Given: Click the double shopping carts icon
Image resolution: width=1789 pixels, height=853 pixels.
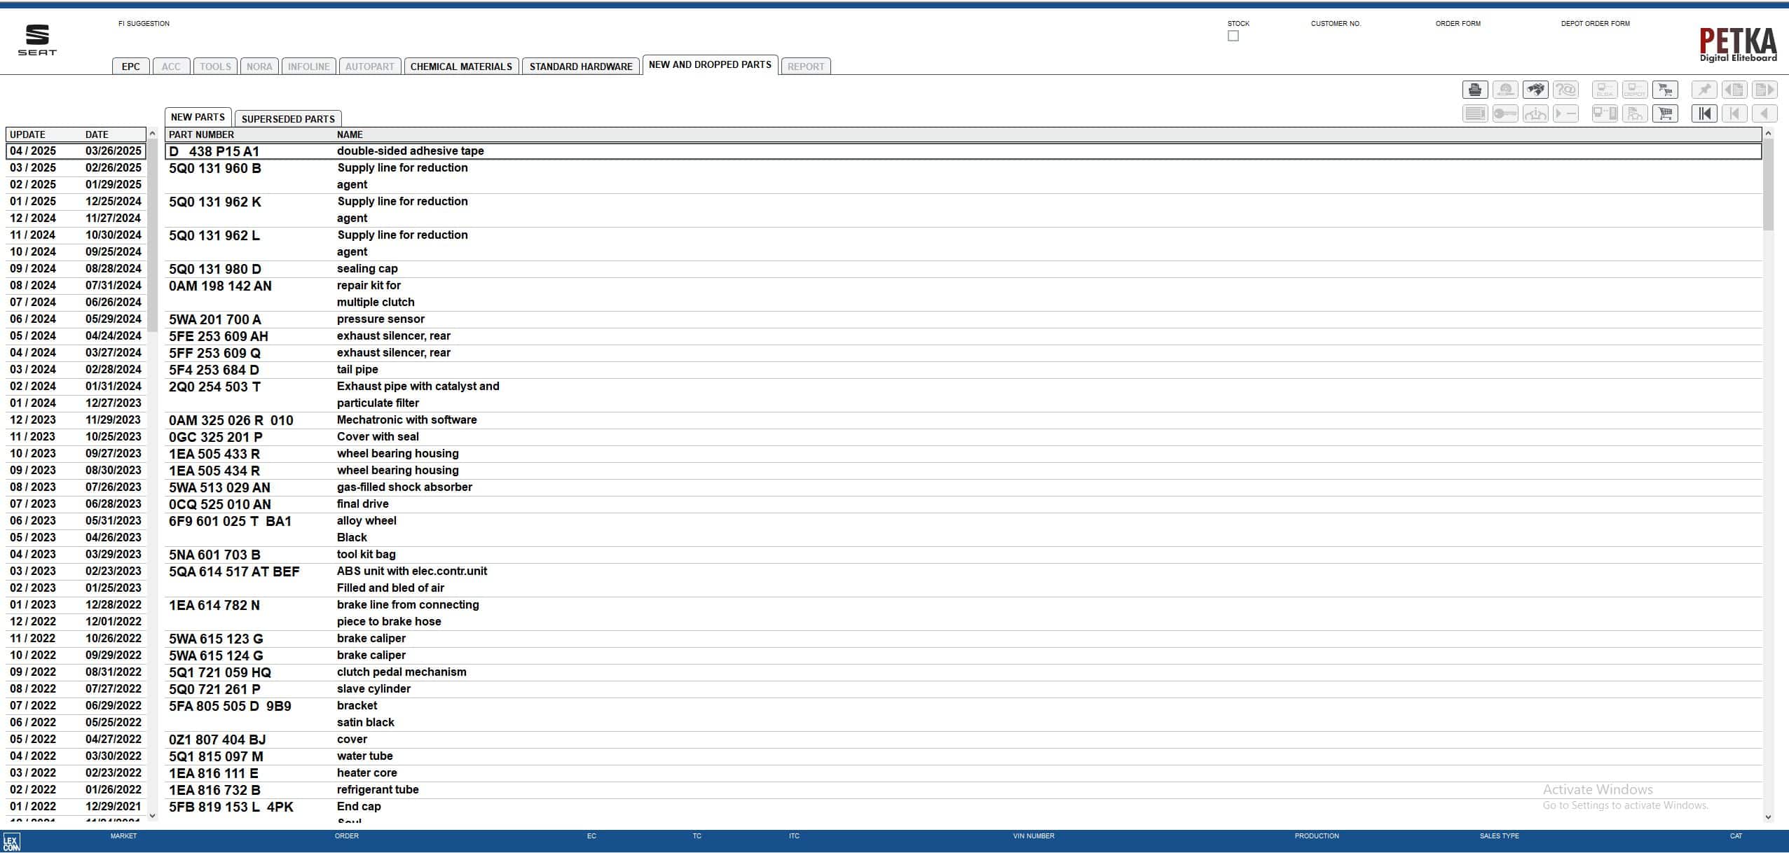Looking at the screenshot, I should [1665, 90].
